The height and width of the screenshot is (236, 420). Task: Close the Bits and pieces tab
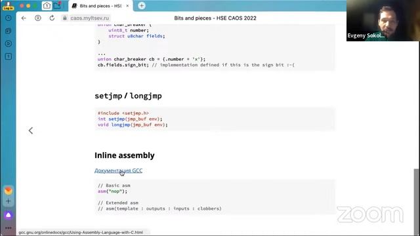pos(127,6)
